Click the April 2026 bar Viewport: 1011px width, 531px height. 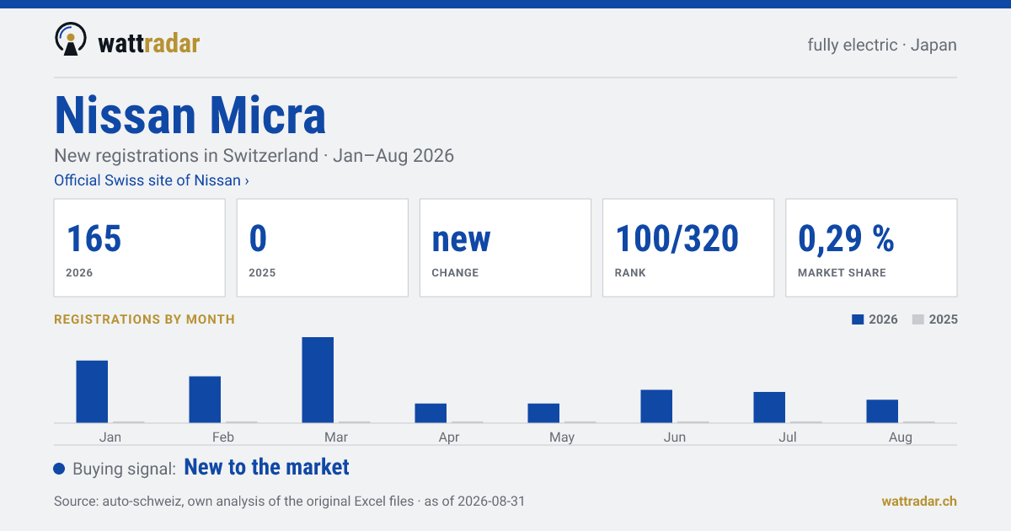pos(431,413)
